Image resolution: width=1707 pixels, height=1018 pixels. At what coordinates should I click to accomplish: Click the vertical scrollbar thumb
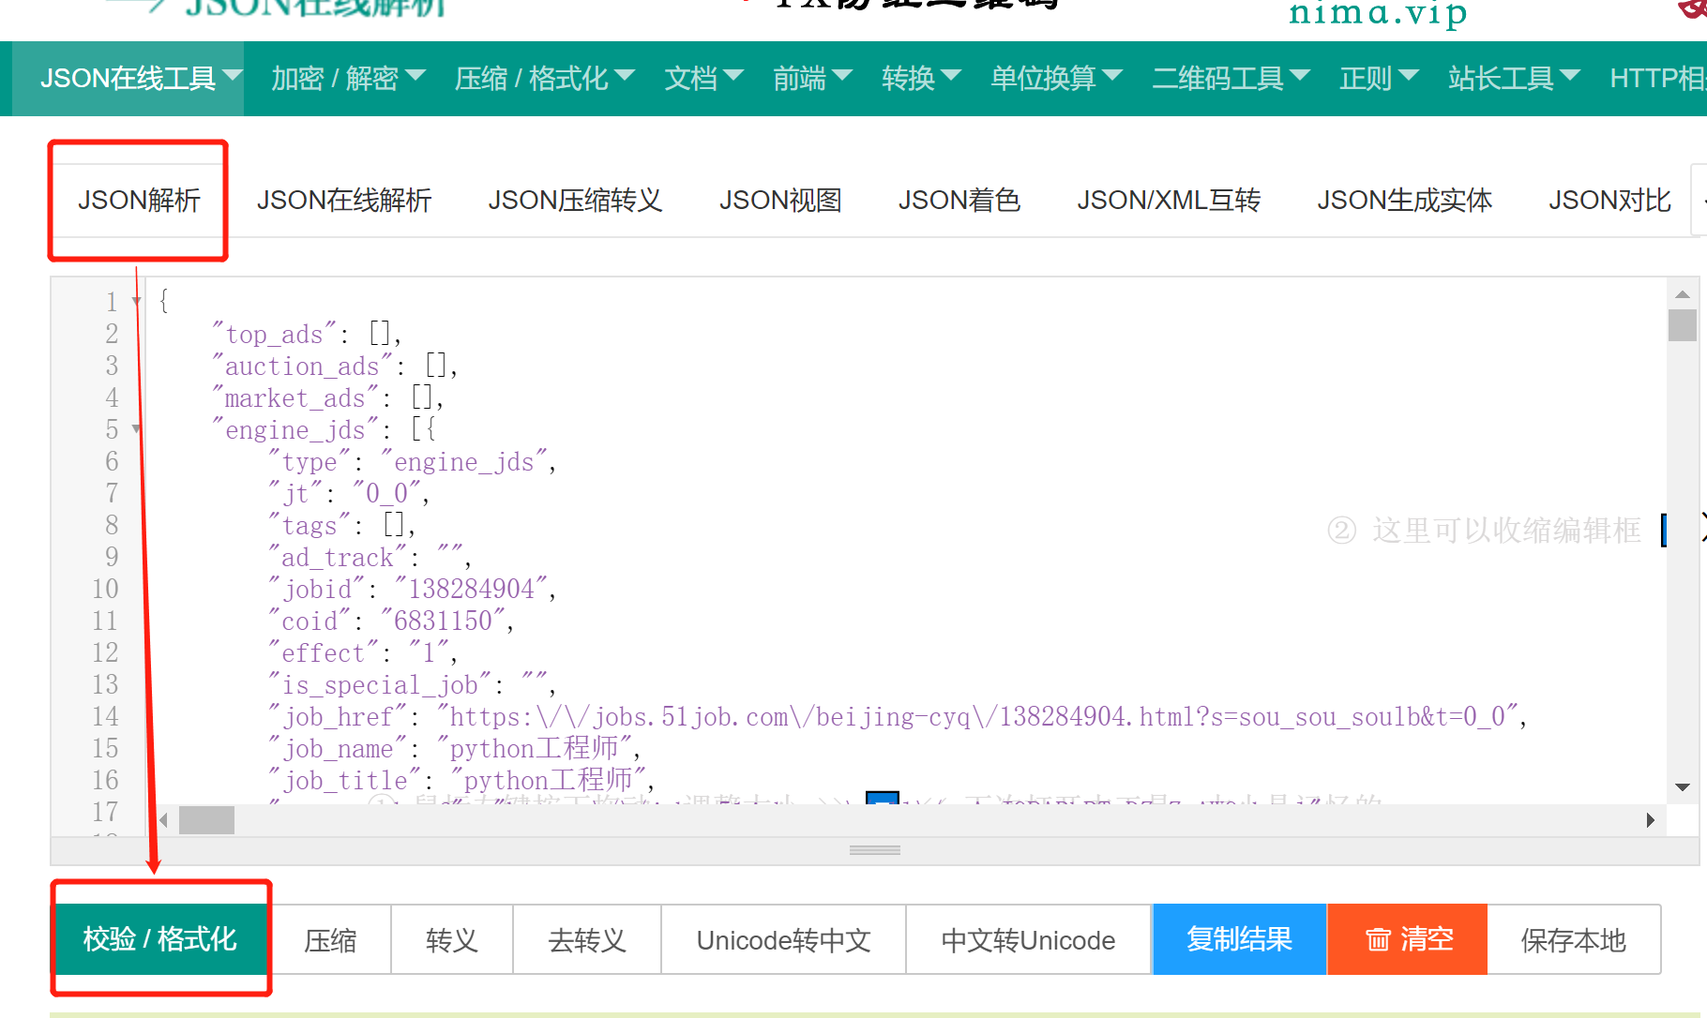tap(1683, 325)
